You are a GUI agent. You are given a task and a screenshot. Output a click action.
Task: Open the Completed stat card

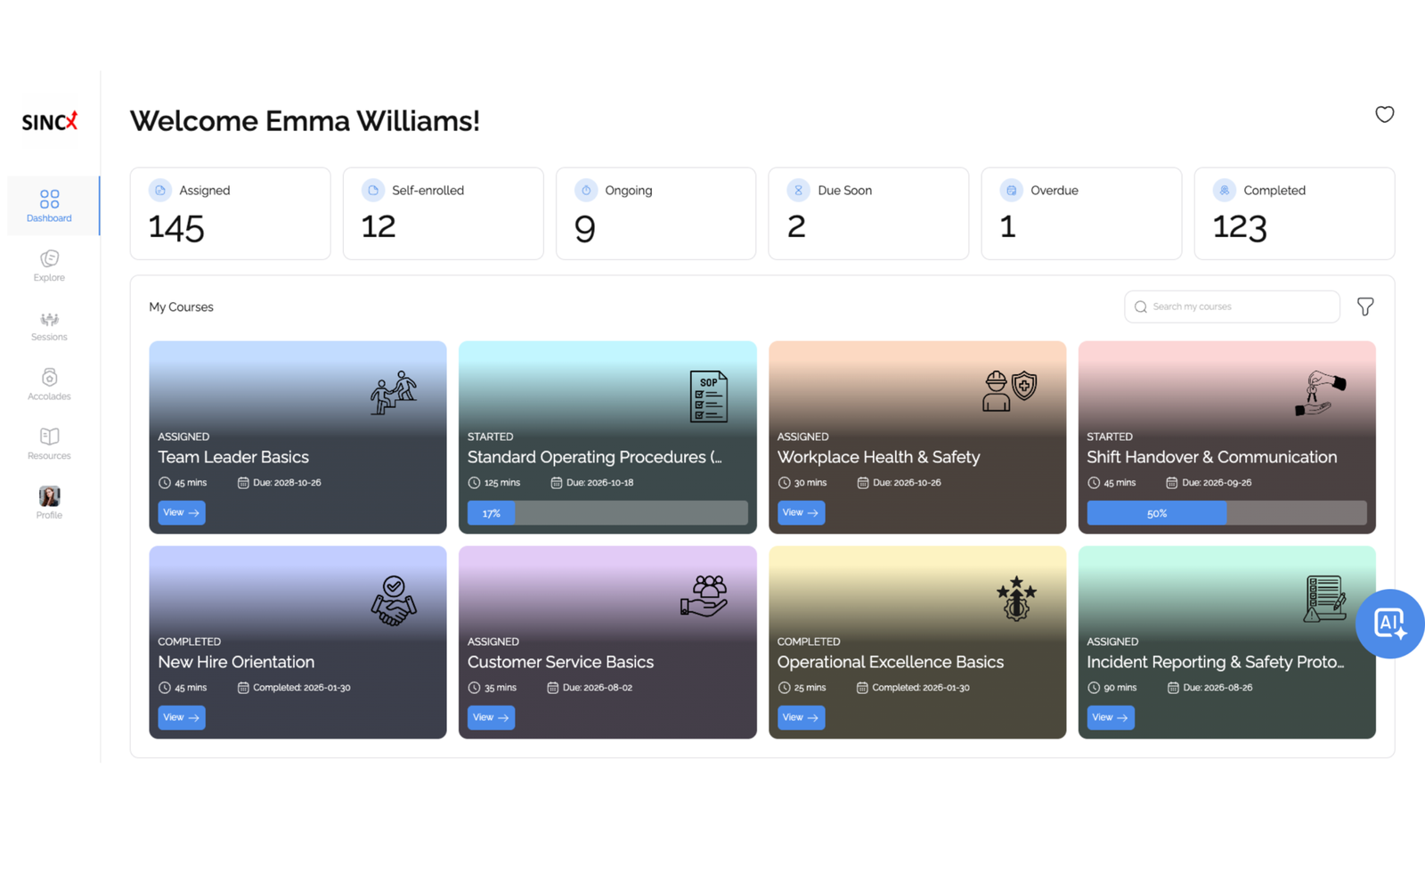(x=1293, y=214)
